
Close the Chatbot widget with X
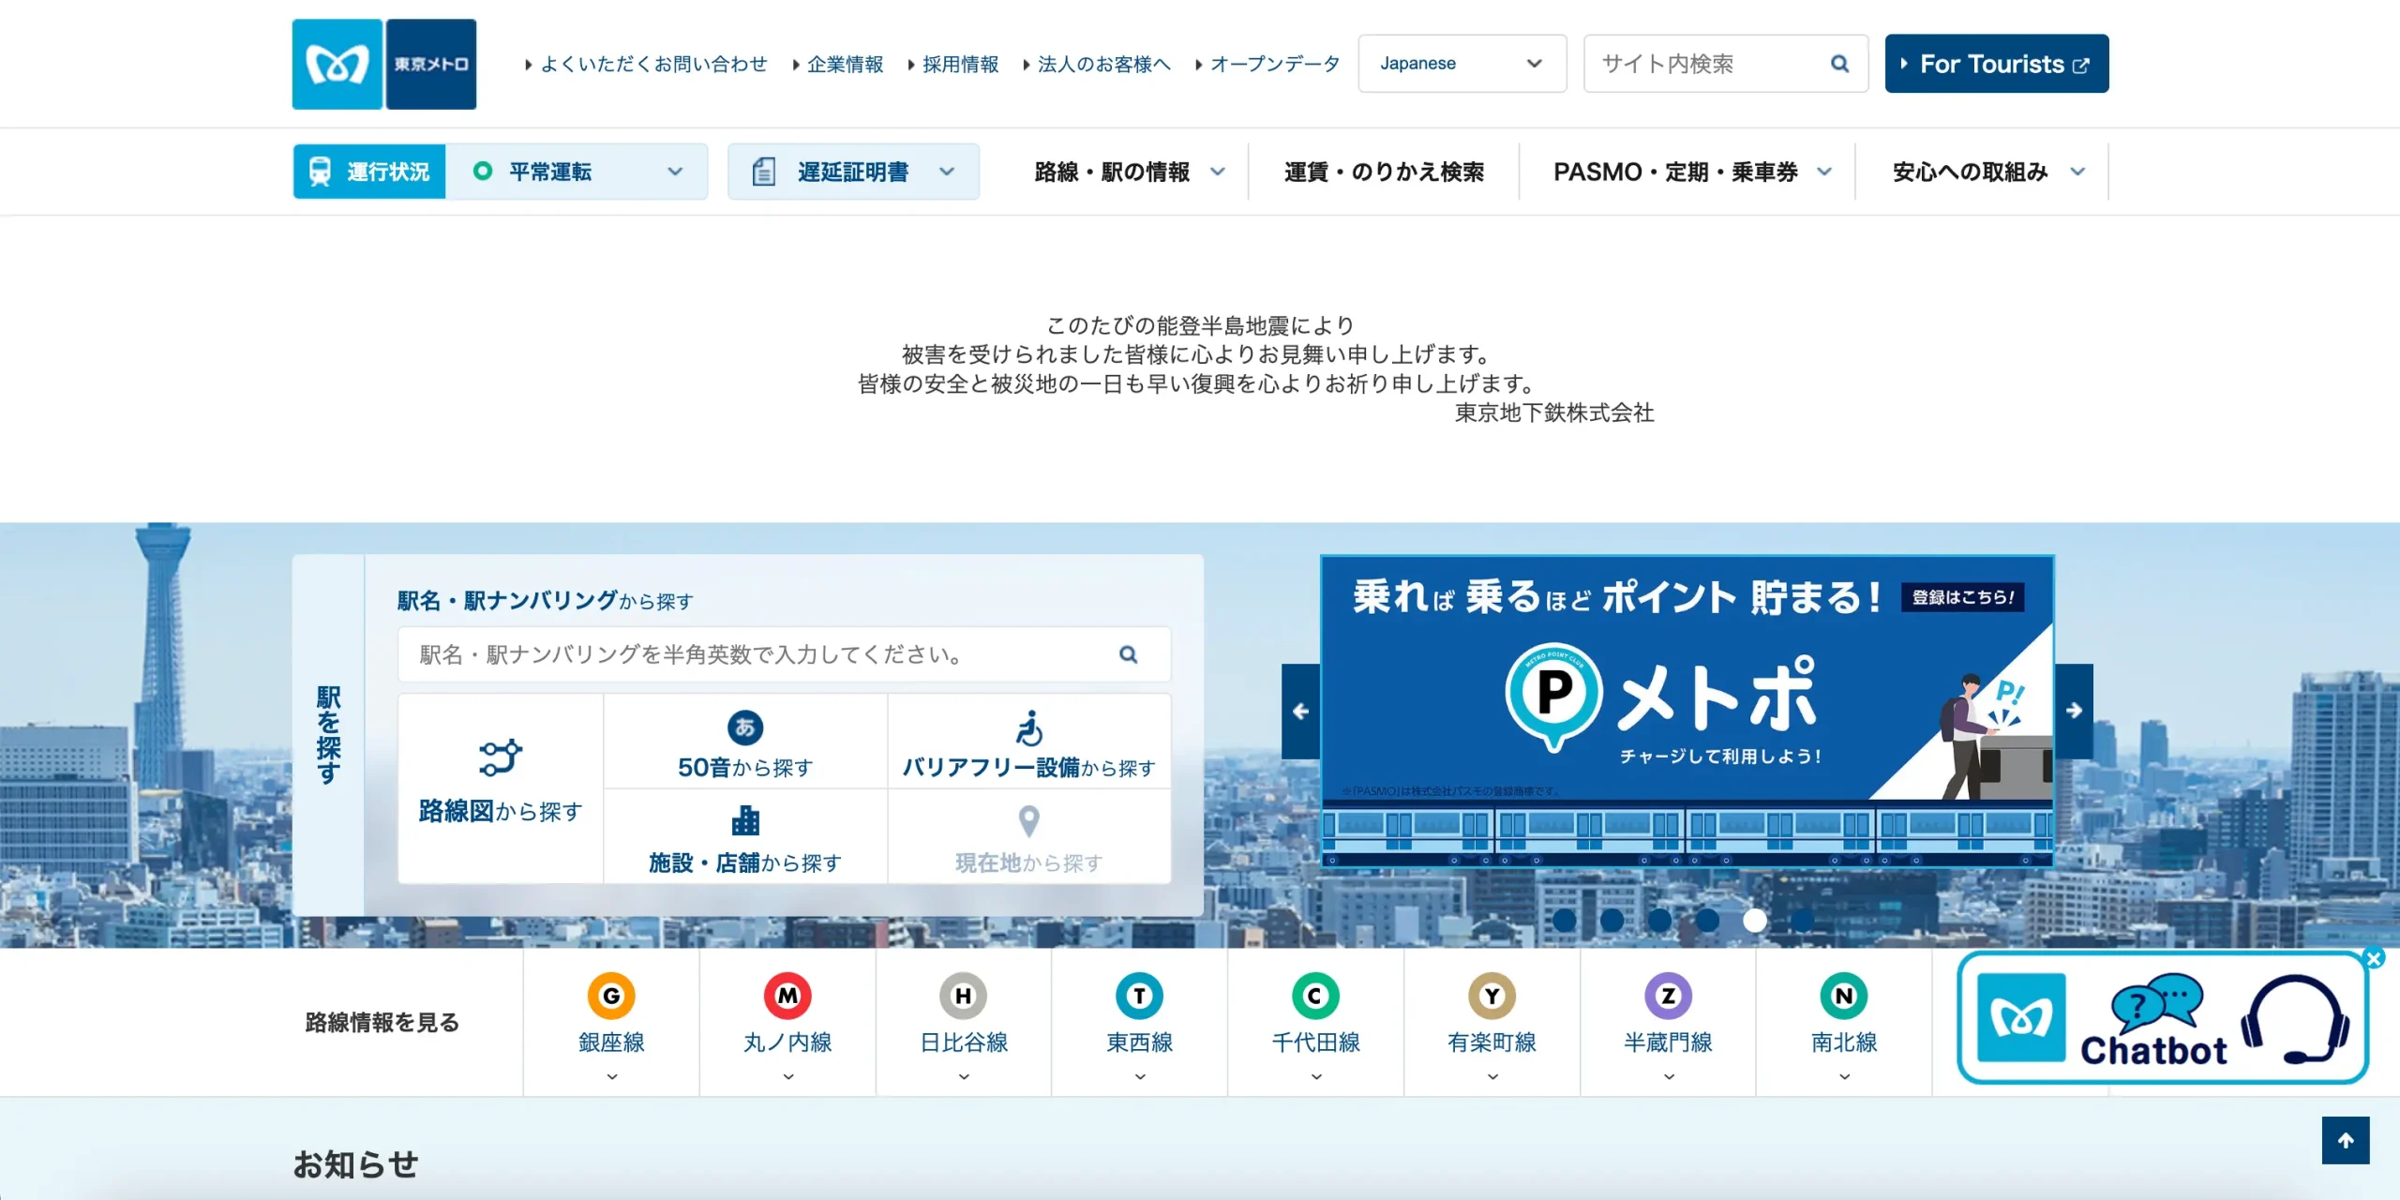click(x=2374, y=958)
